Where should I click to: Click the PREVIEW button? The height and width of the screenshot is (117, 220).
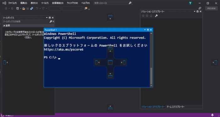click(x=211, y=8)
